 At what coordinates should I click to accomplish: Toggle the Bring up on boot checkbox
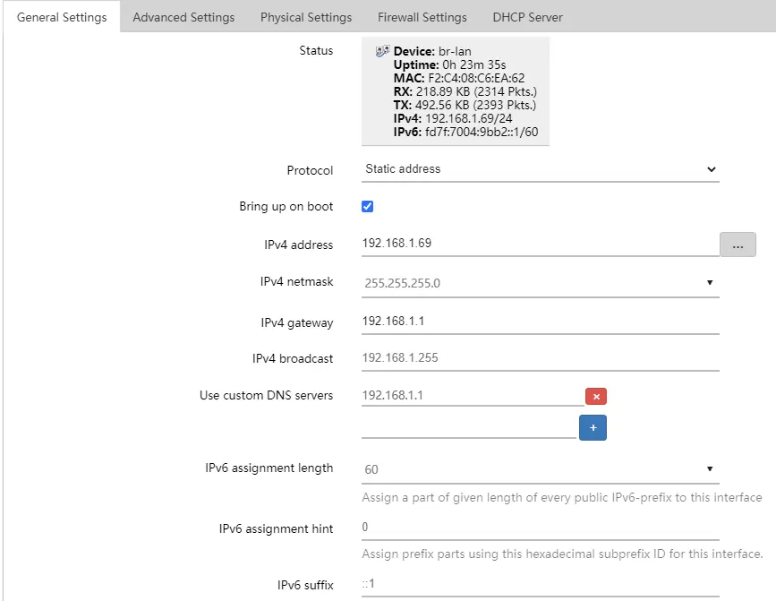click(367, 206)
